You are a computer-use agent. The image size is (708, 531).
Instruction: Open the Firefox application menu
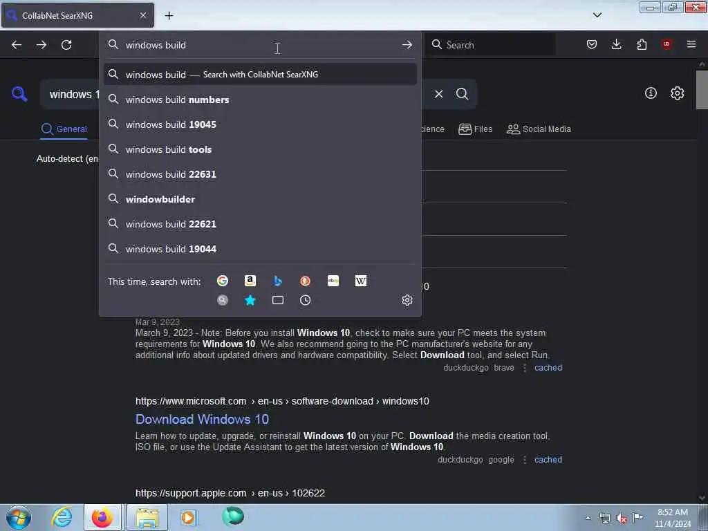[691, 44]
